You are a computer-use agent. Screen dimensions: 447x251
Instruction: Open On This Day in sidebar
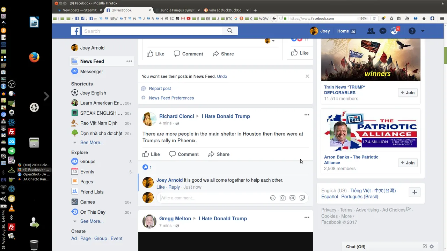pos(93,212)
